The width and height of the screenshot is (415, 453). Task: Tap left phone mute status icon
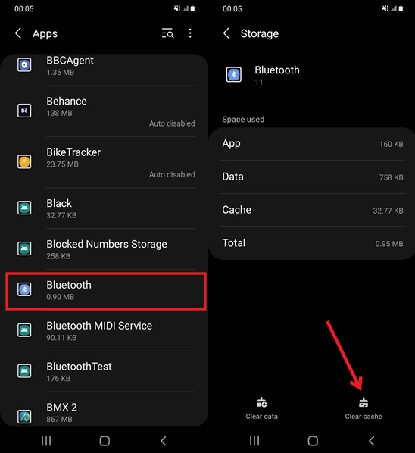coord(176,8)
